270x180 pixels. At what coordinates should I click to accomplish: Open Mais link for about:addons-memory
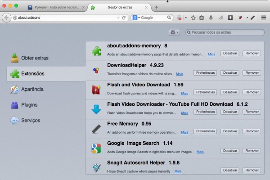click(x=211, y=54)
